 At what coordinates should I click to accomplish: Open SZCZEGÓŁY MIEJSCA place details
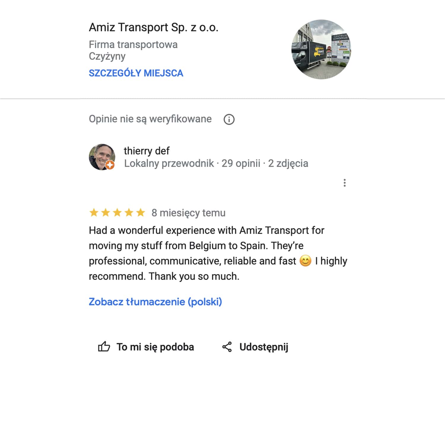point(136,73)
